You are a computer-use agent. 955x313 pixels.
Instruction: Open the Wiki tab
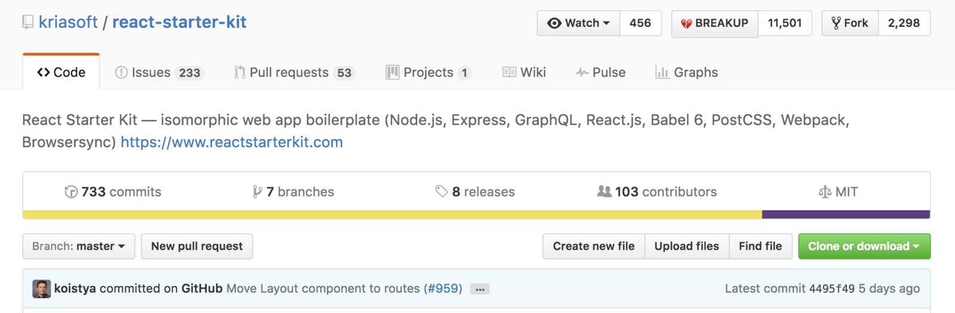(x=524, y=73)
